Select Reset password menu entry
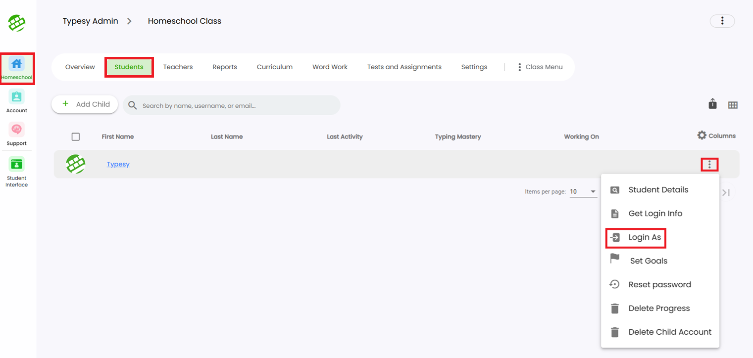 (x=660, y=285)
